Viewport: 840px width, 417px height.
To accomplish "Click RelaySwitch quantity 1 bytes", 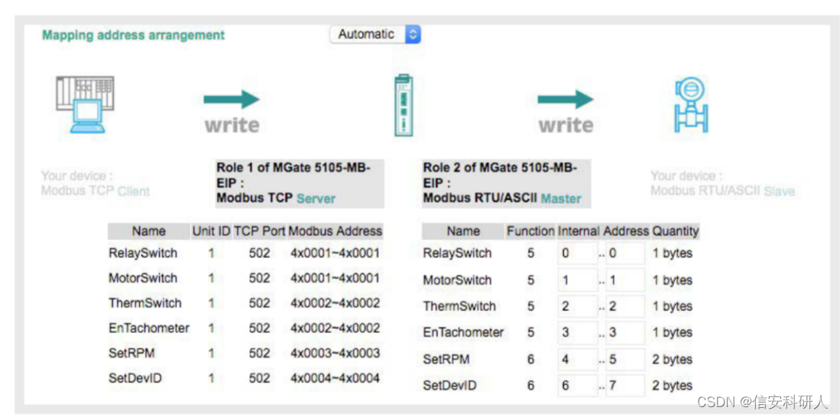I will 673,254.
